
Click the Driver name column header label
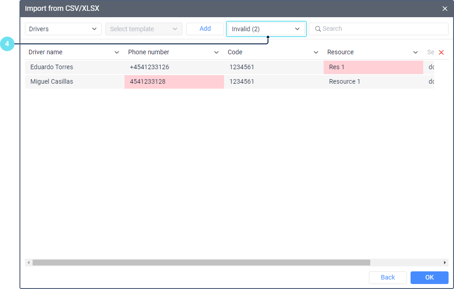45,52
